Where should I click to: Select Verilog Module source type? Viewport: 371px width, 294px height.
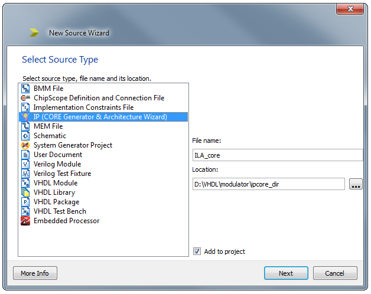point(57,164)
